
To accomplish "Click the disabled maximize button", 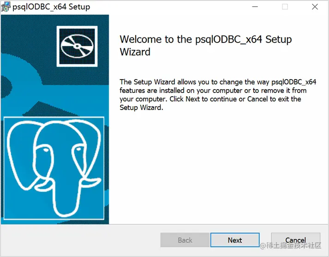I will 285,7.
